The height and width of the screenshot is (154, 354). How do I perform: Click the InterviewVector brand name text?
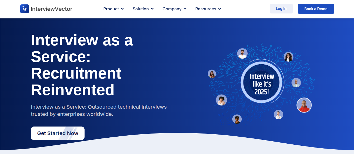pos(51,9)
